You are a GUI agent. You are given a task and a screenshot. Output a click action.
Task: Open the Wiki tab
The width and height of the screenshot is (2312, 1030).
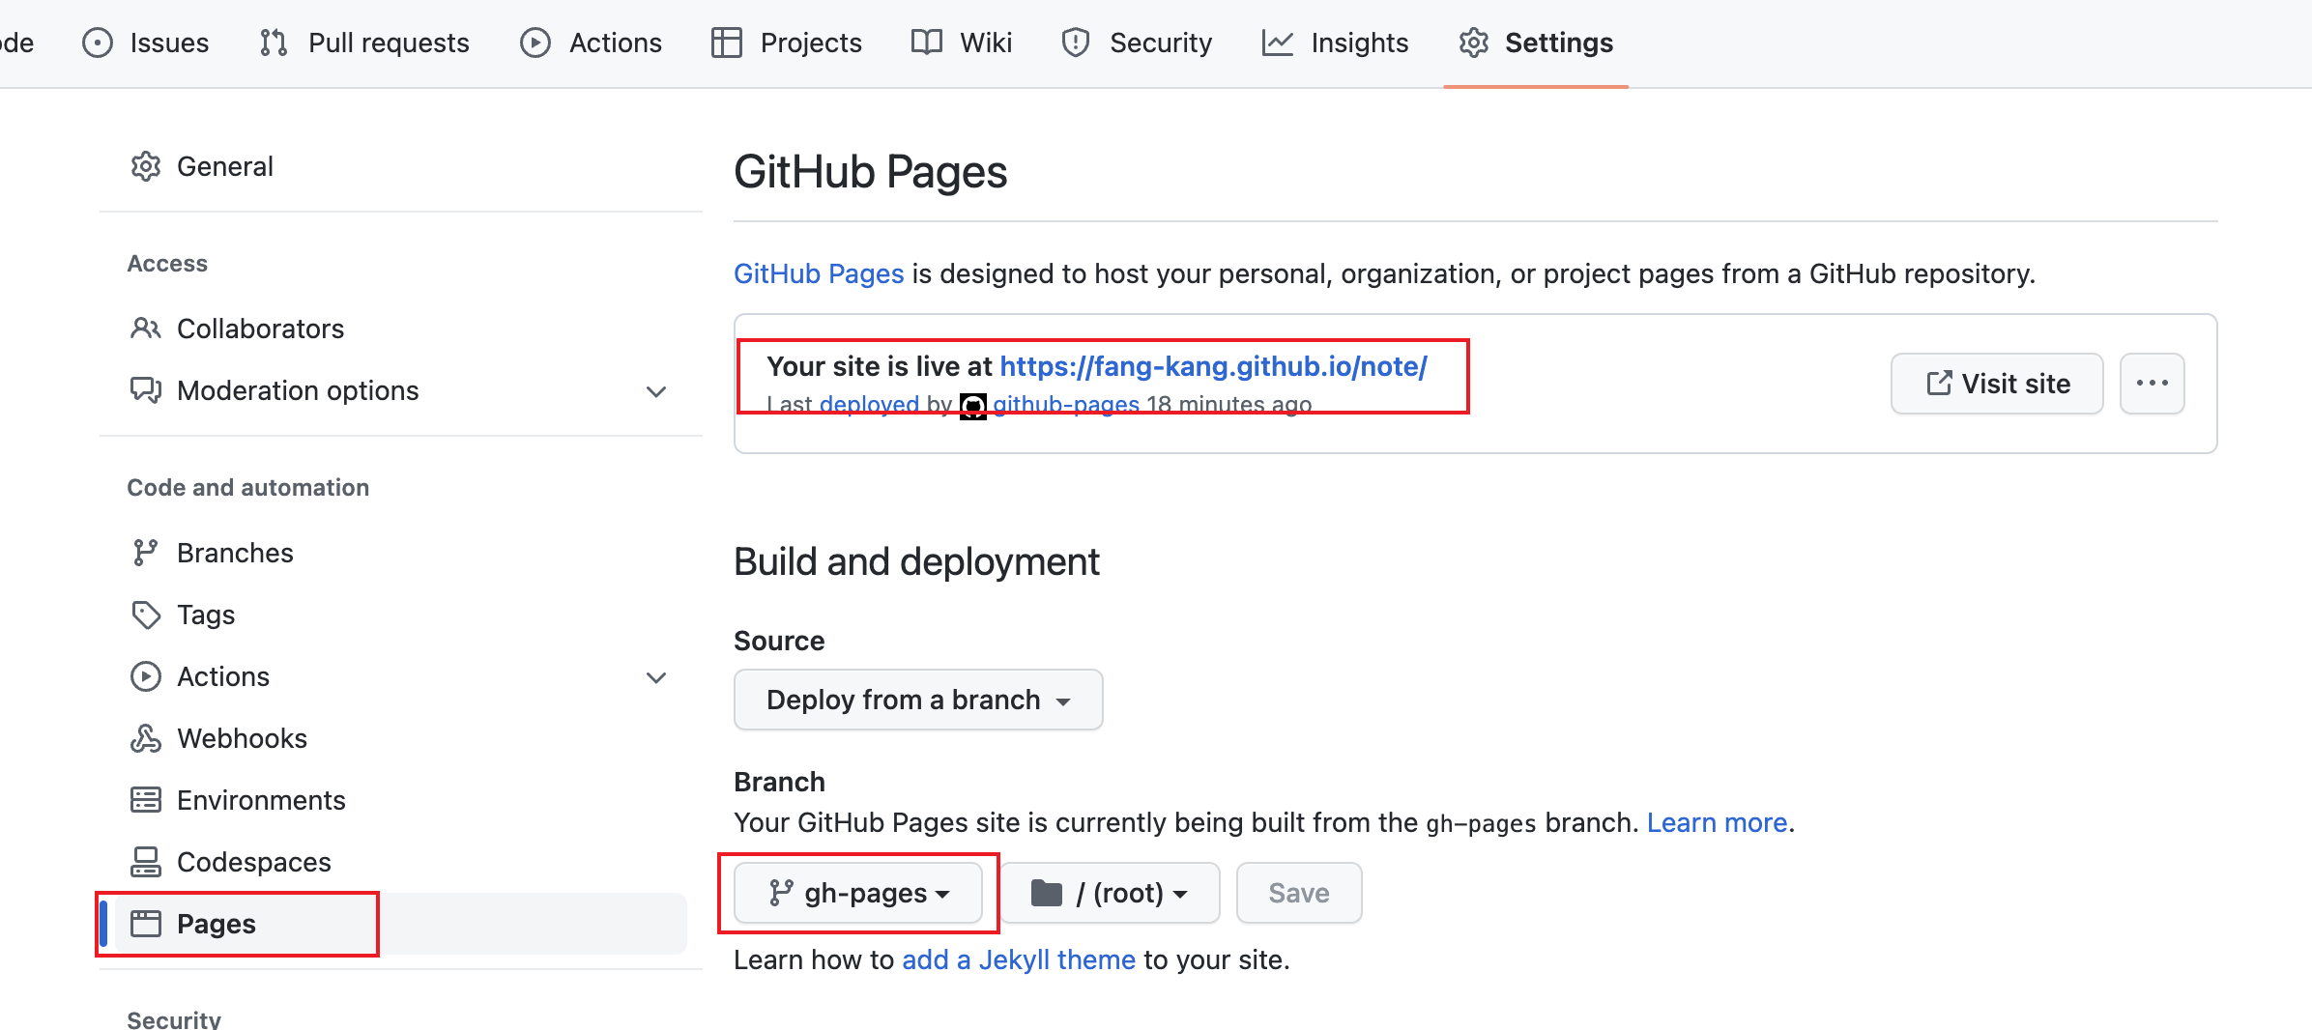pos(962,43)
